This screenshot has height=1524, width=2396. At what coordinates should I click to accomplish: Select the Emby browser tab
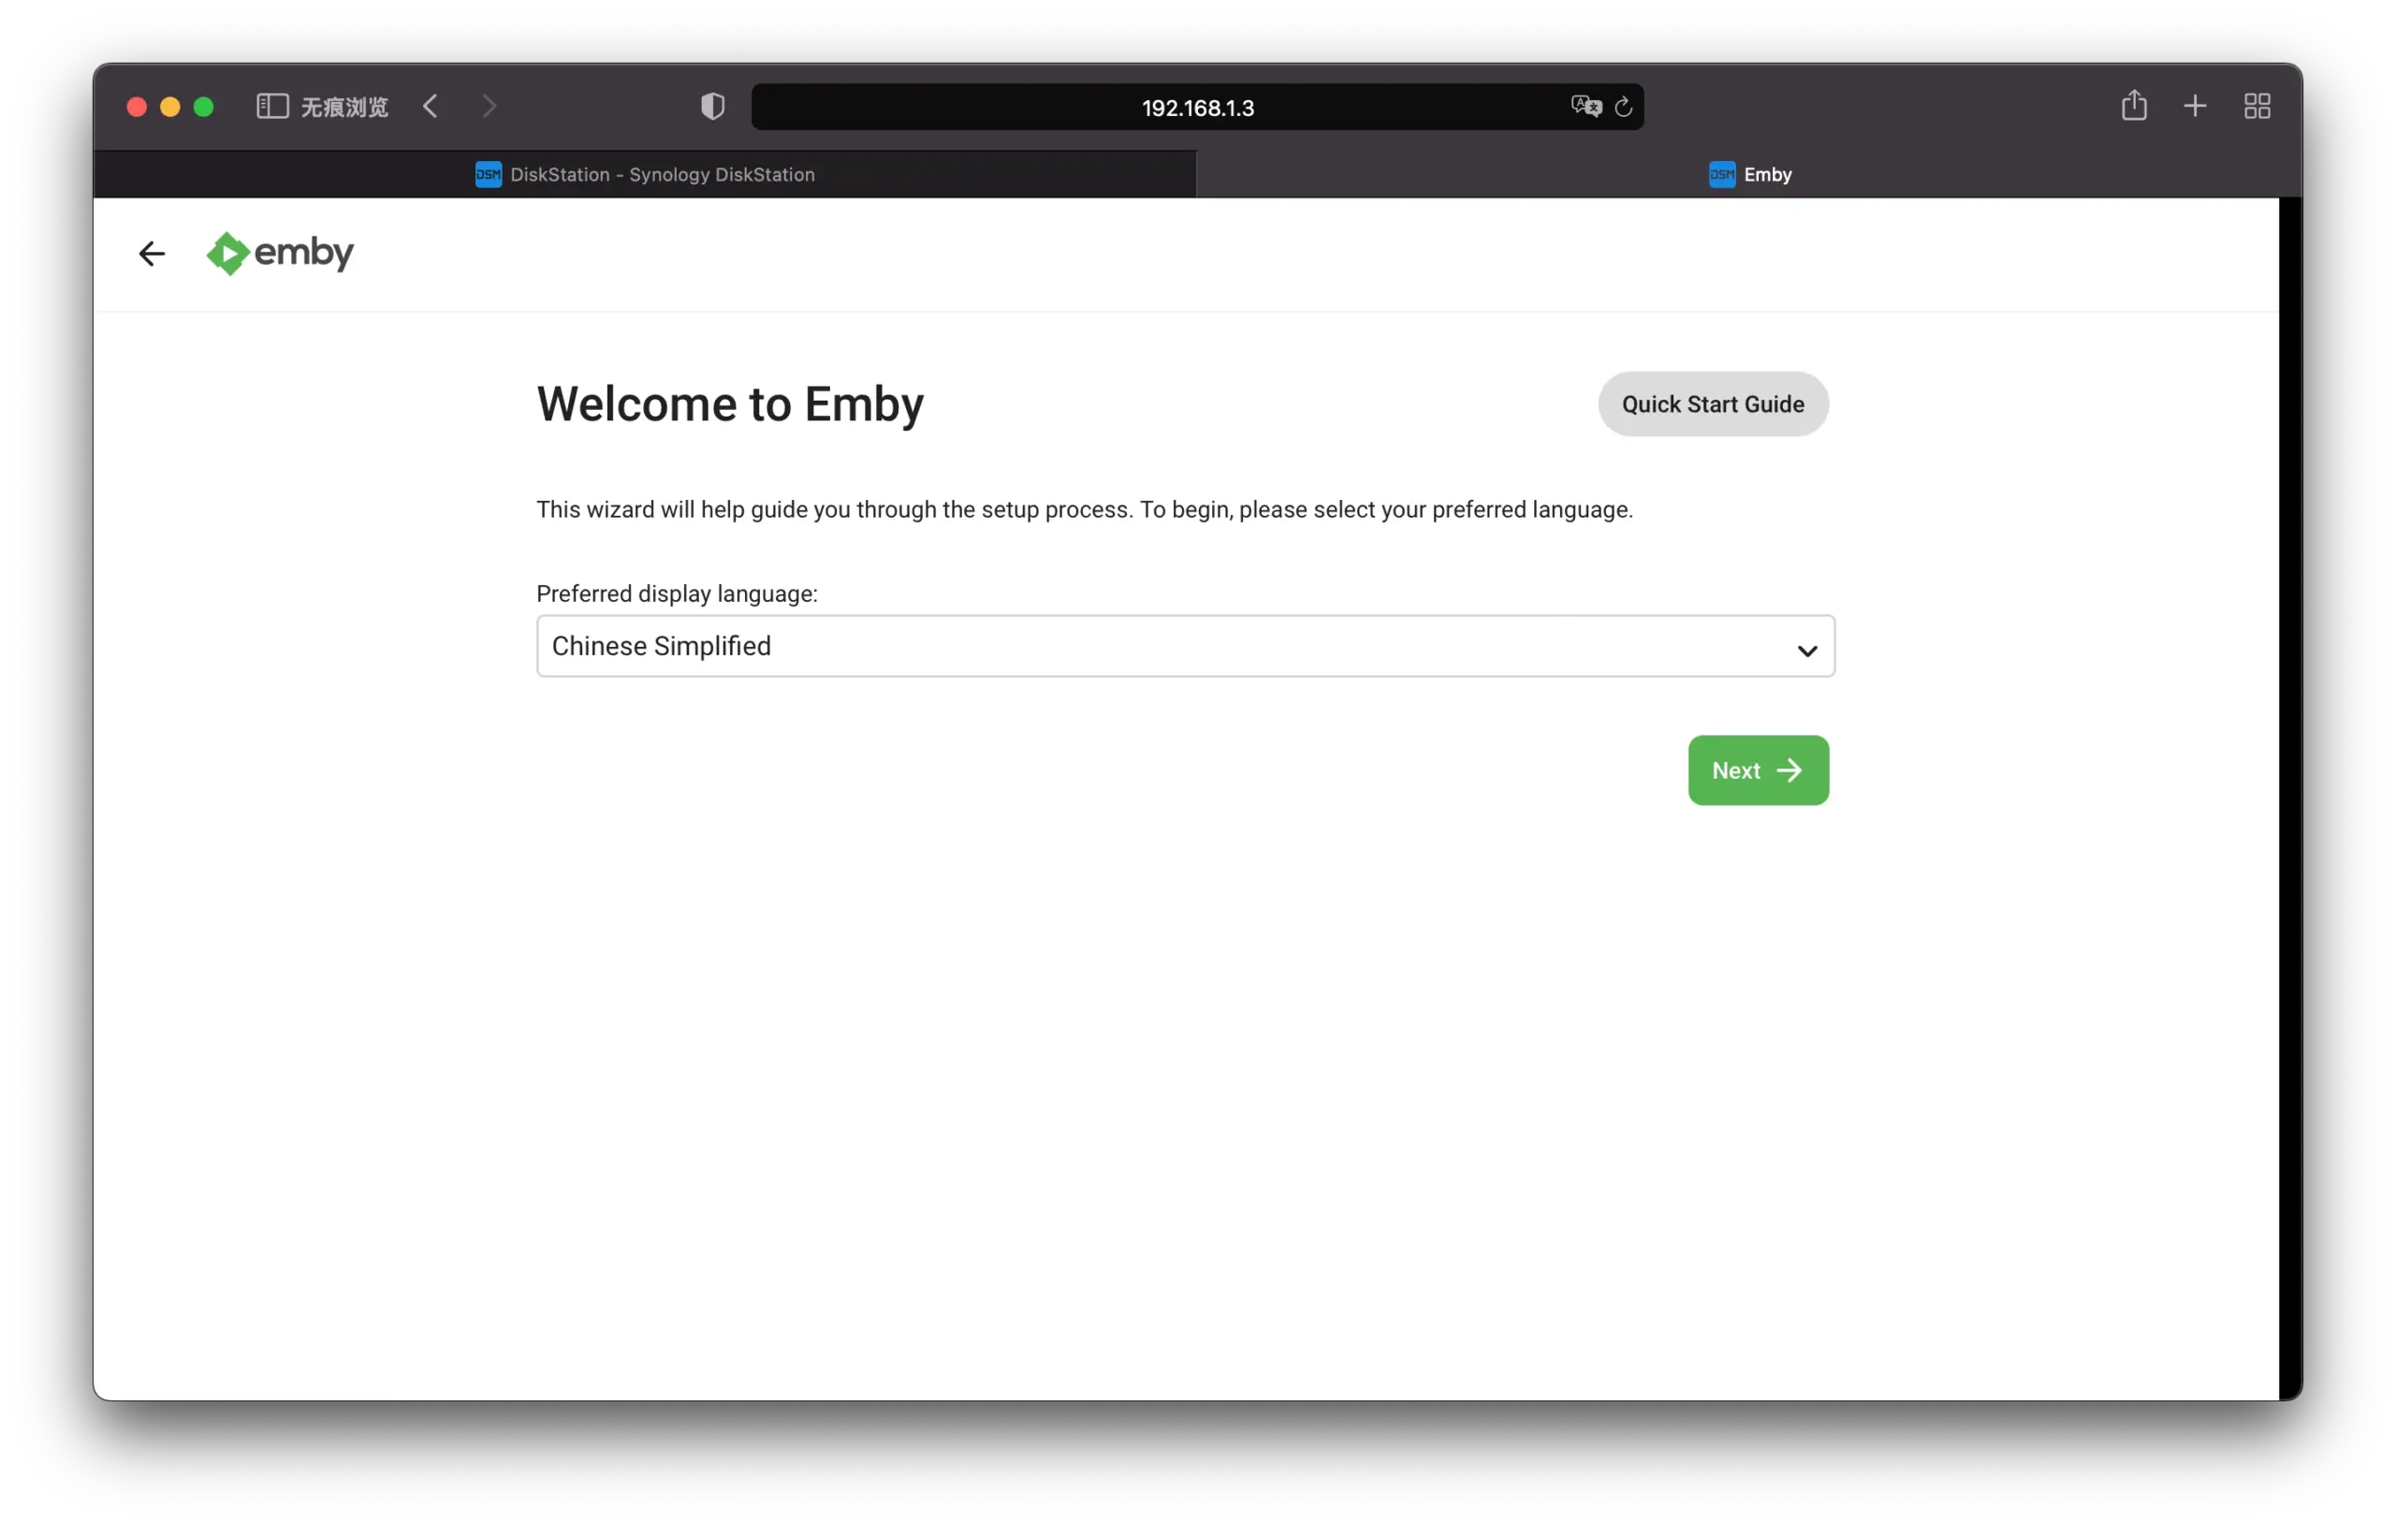1749,174
